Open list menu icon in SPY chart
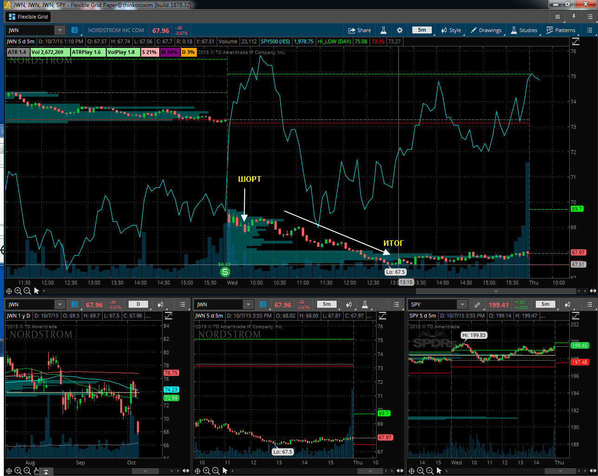The height and width of the screenshot is (476, 598). (590, 304)
